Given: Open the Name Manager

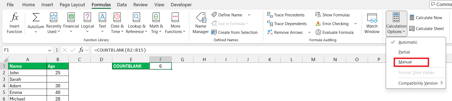Looking at the screenshot, I should (200, 23).
